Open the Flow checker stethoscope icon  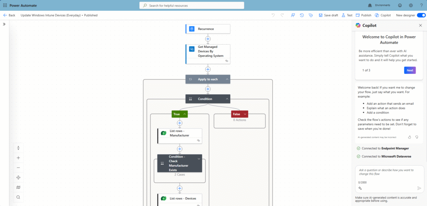(x=311, y=15)
